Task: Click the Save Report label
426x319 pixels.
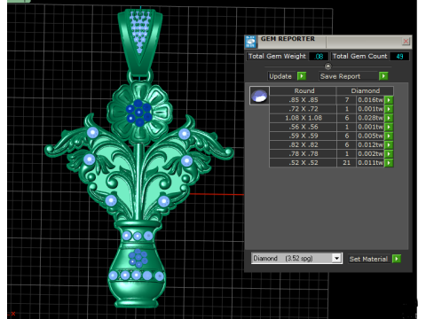Action: click(340, 76)
